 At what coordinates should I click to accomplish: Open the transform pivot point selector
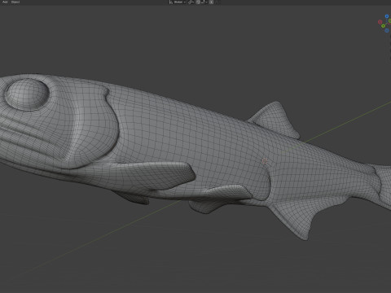click(191, 2)
